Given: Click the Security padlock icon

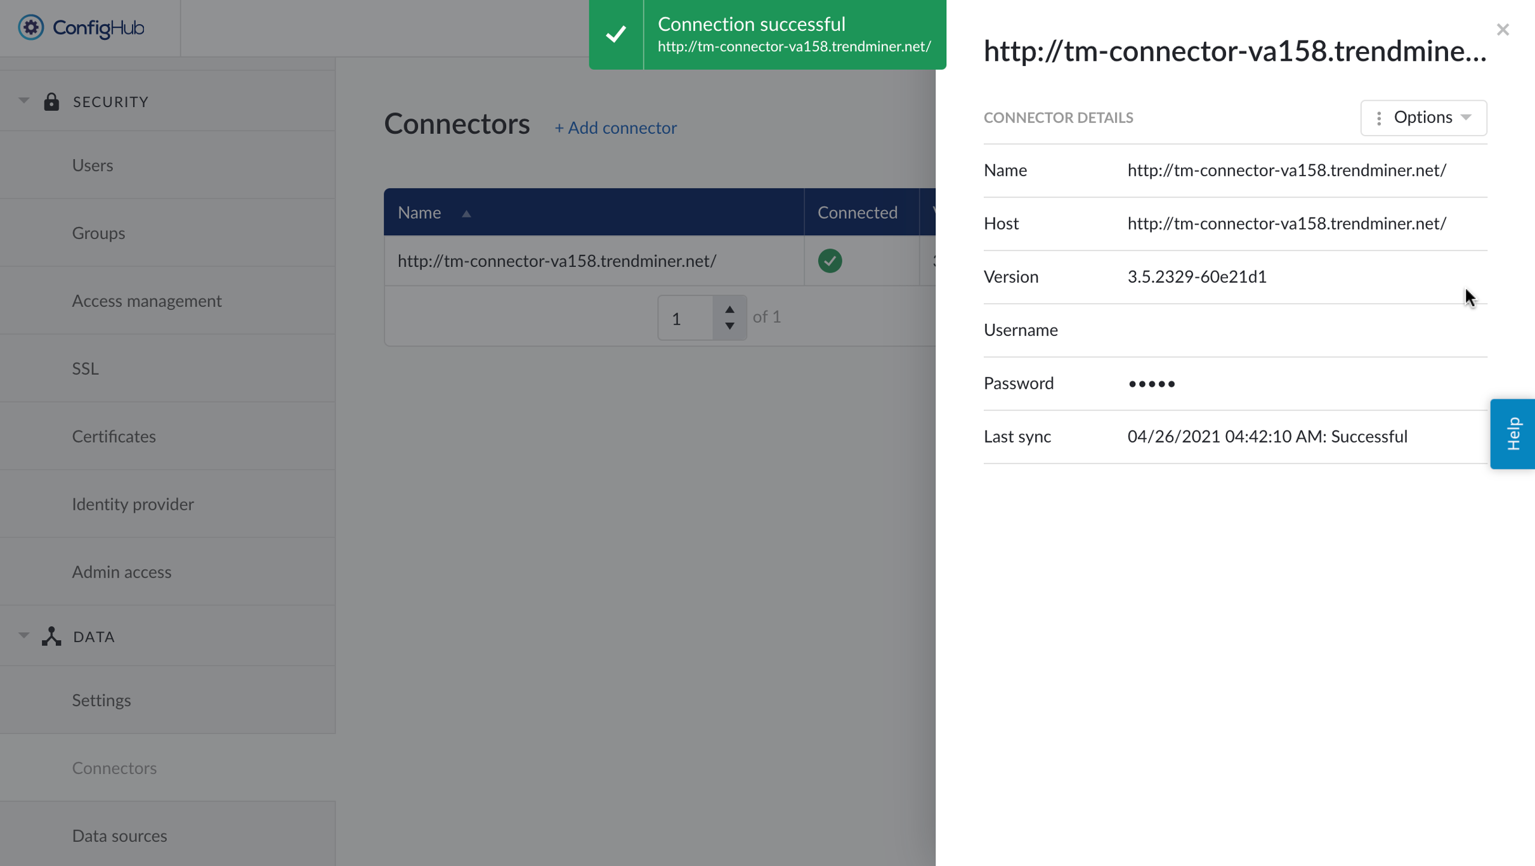Looking at the screenshot, I should pyautogui.click(x=51, y=101).
